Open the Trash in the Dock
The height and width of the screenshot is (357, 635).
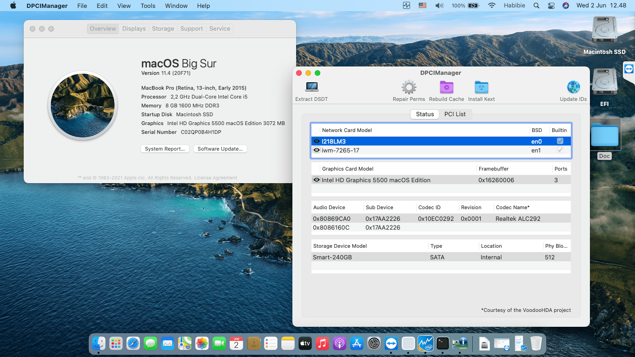tap(536, 344)
